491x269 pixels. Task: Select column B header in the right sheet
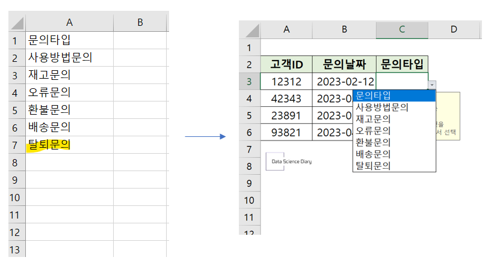[344, 29]
